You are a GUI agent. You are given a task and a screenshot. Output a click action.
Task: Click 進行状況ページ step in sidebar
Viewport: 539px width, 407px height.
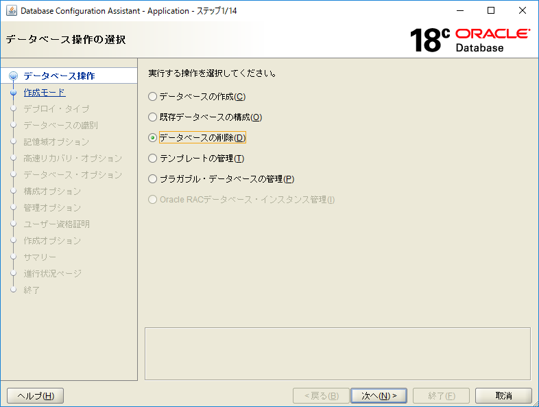(x=53, y=274)
